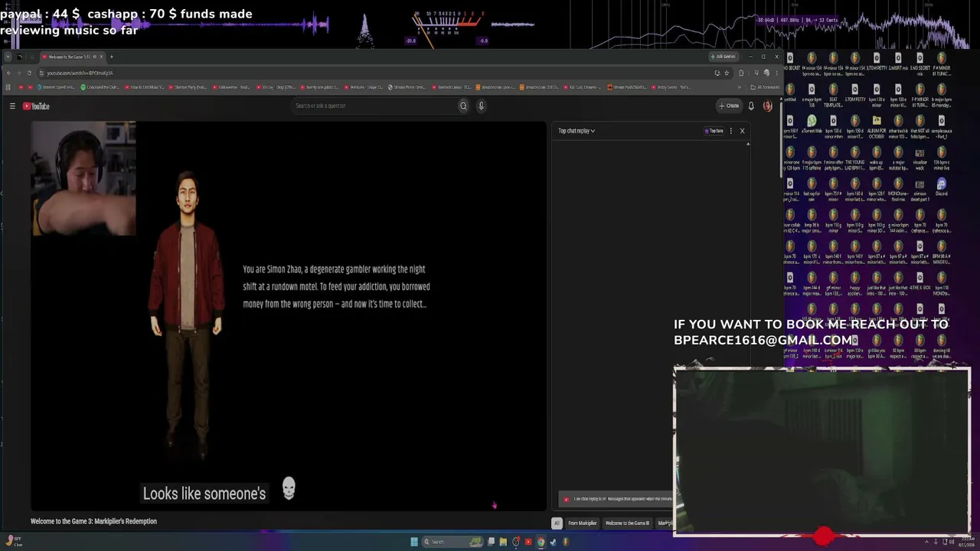Click the Top fans button in chat

coord(714,131)
